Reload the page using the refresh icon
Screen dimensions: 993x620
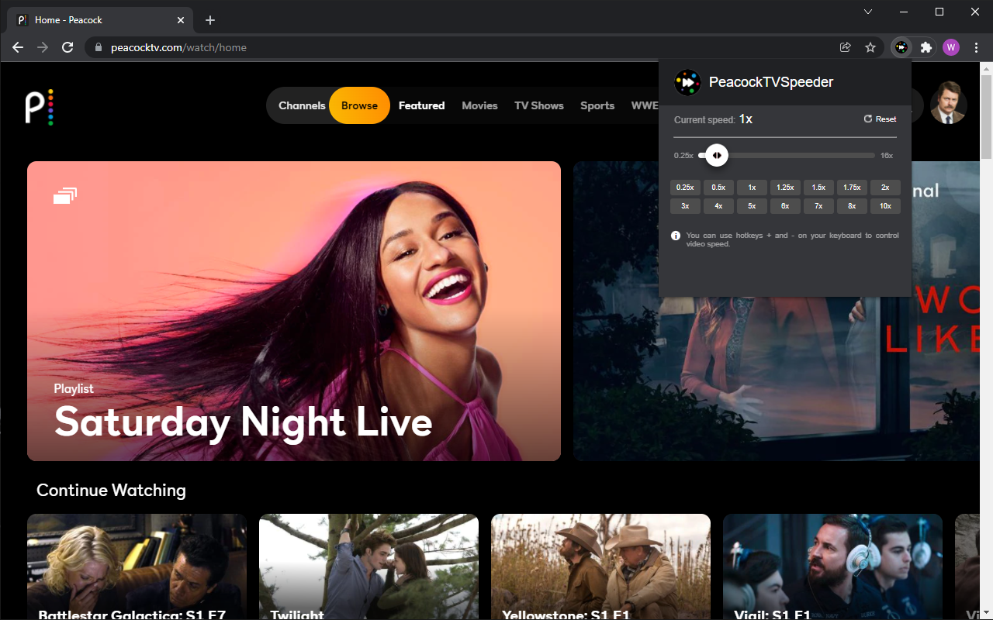coord(67,47)
